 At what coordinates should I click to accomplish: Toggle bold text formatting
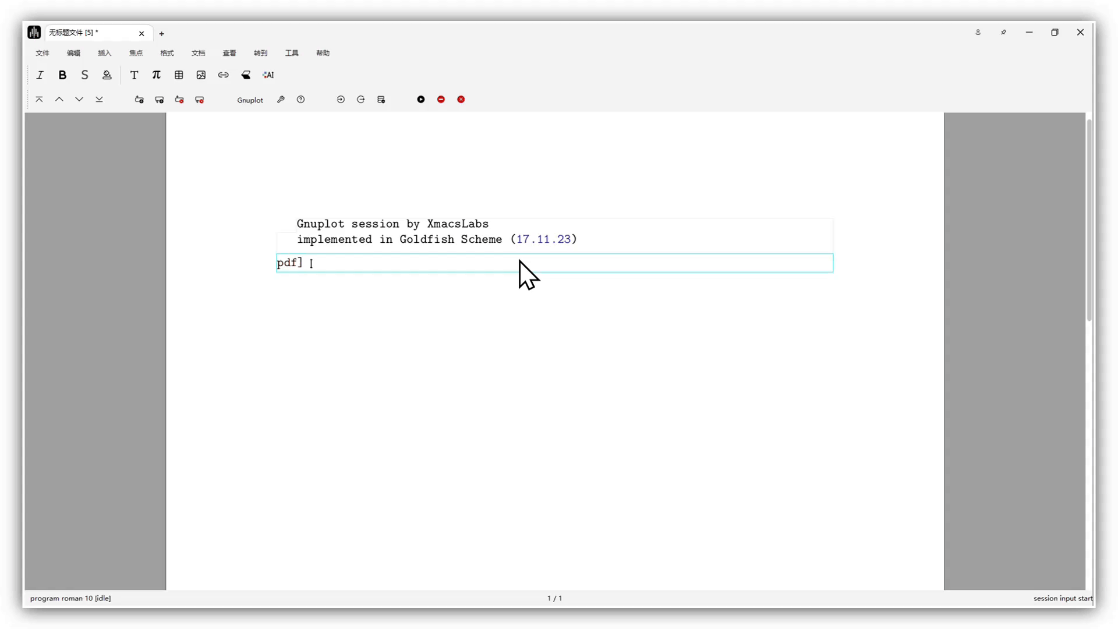tap(62, 75)
